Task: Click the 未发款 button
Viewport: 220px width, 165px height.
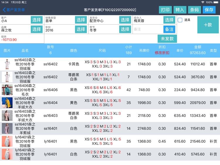Action: (167, 39)
